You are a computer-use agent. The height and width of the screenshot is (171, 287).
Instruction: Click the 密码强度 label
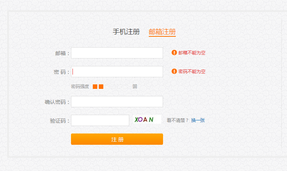tap(80, 86)
